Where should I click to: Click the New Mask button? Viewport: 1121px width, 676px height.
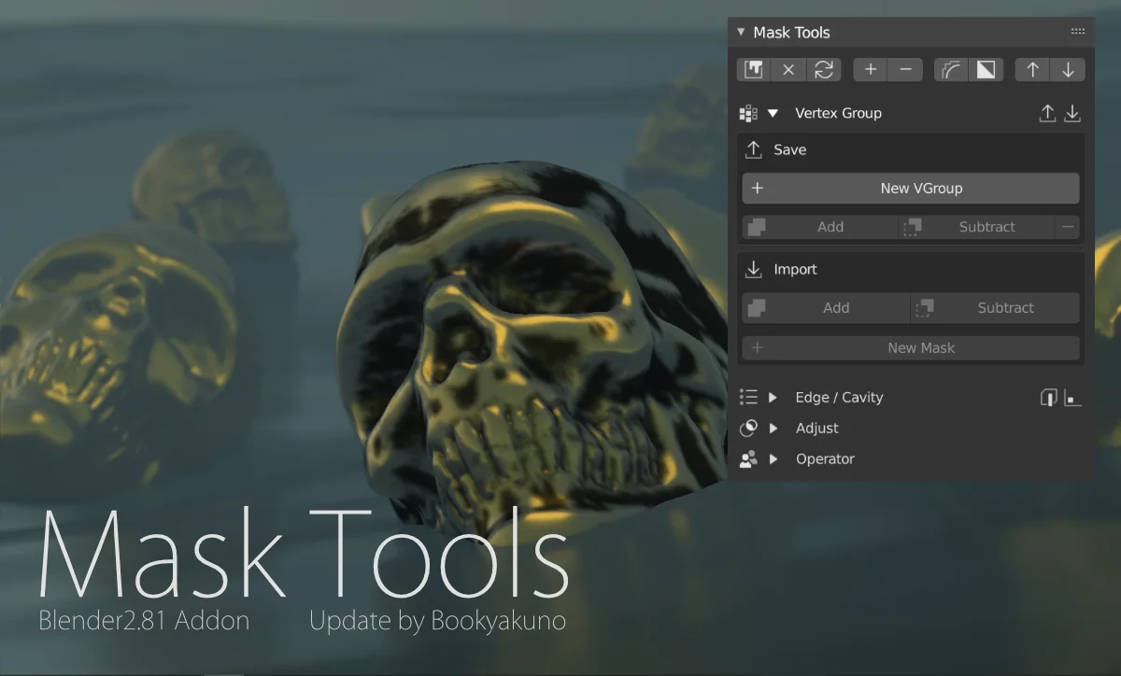[911, 347]
